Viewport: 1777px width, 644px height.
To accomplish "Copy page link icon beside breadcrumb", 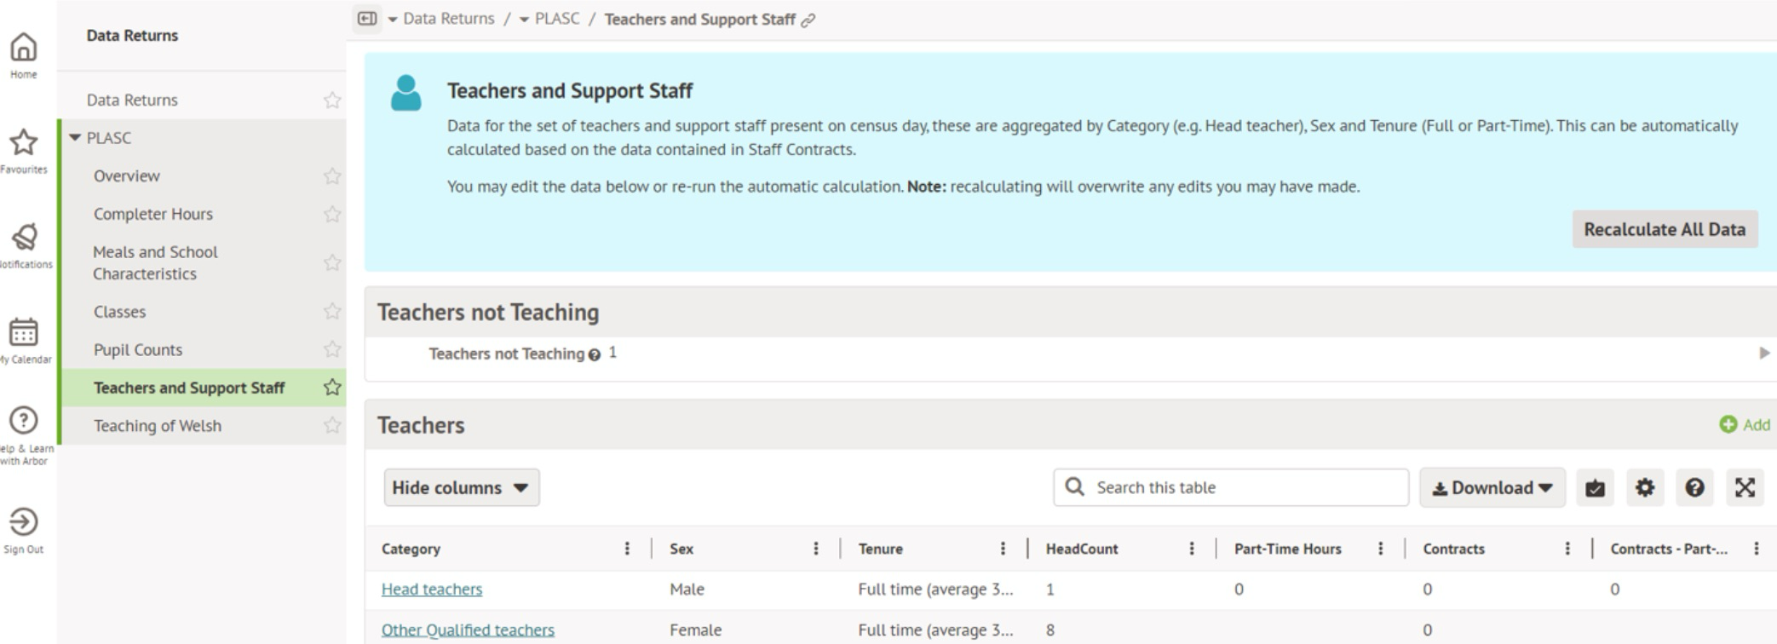I will point(808,20).
